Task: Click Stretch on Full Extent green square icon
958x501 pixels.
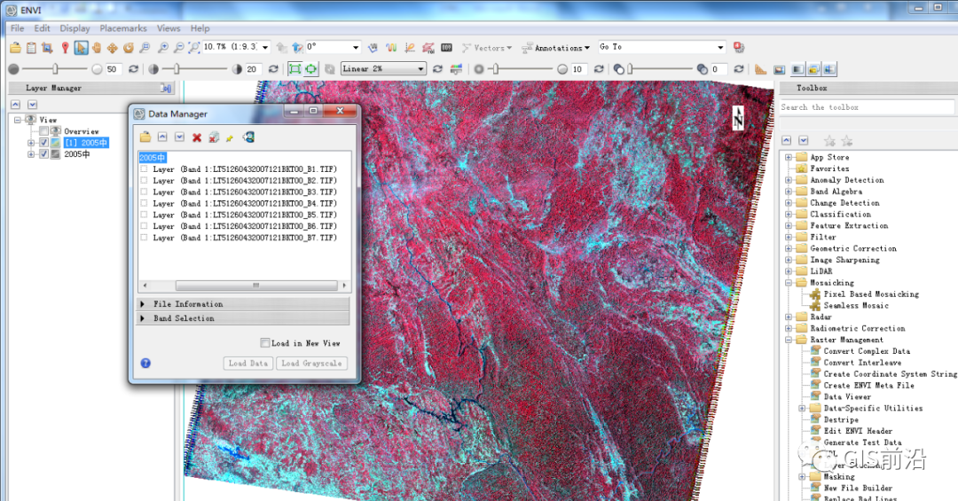Action: (294, 69)
